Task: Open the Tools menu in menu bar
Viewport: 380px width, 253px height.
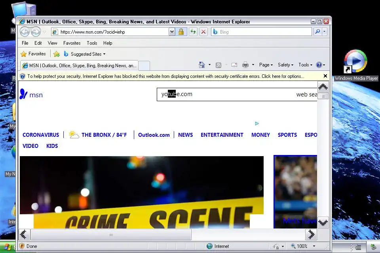Action: (x=92, y=43)
